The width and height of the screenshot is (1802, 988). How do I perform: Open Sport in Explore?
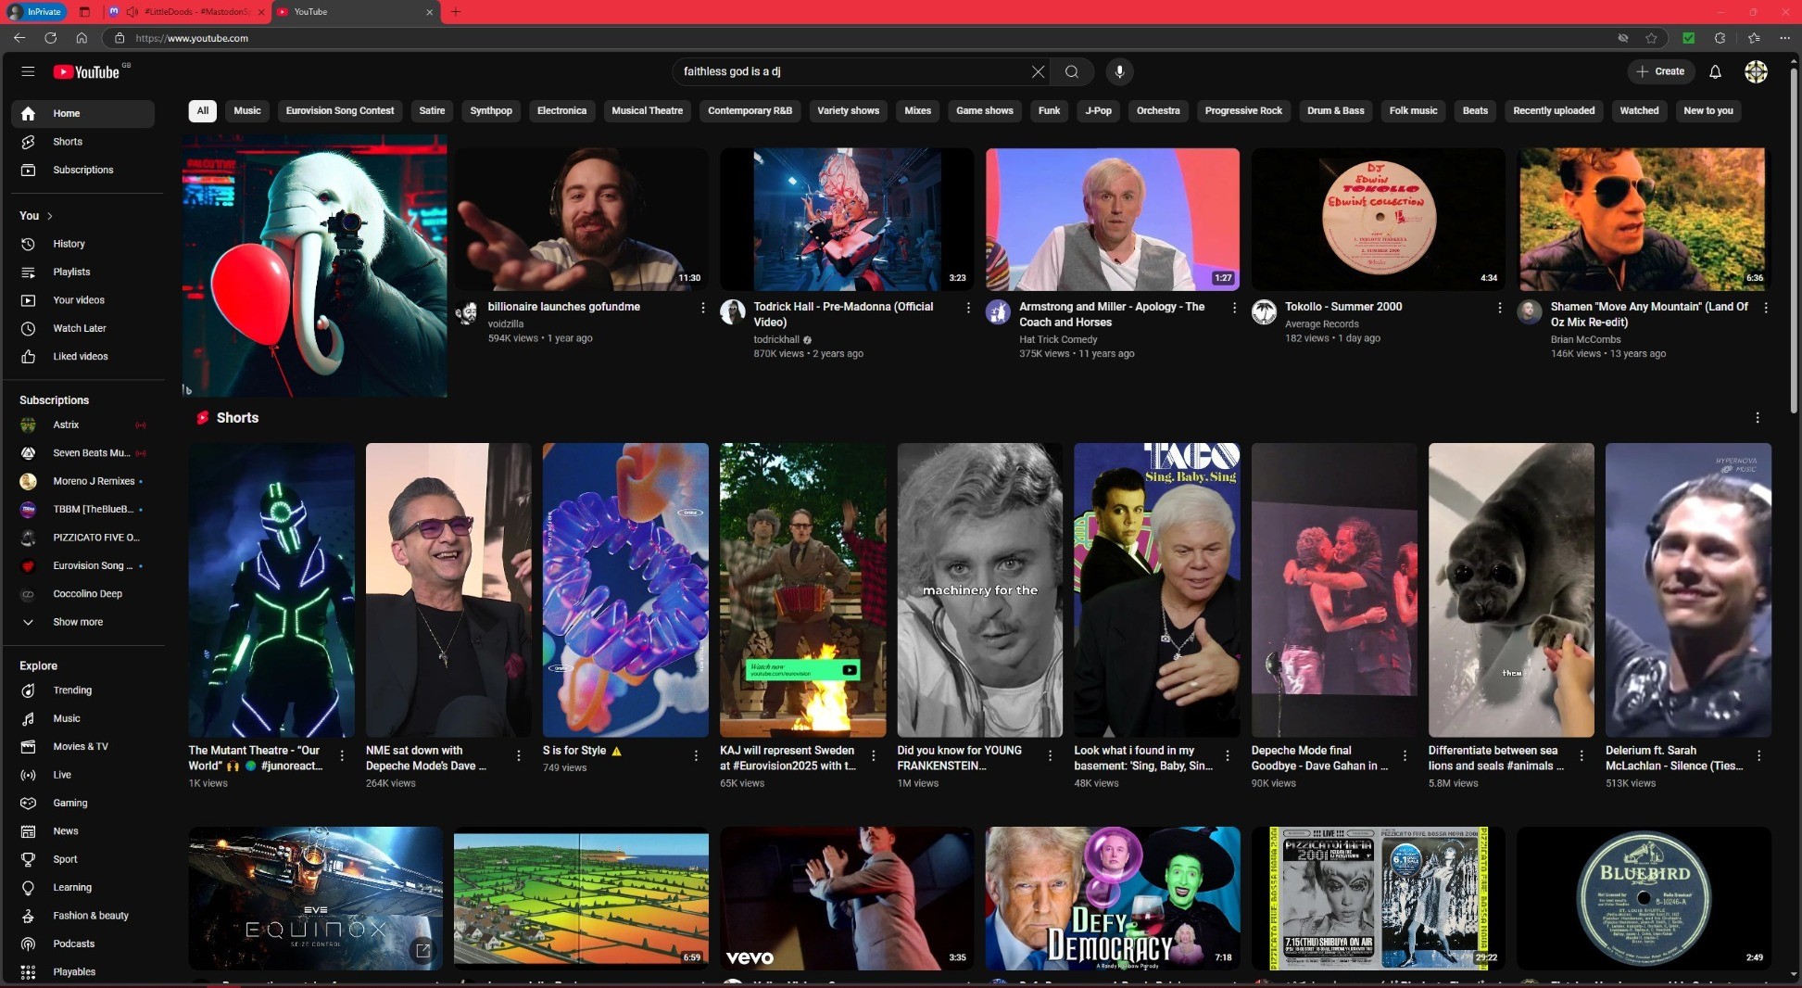[x=82, y=859]
